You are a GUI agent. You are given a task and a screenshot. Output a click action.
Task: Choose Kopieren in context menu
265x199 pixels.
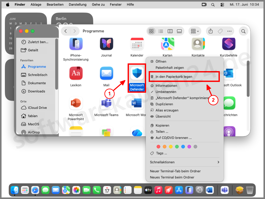[185, 126]
